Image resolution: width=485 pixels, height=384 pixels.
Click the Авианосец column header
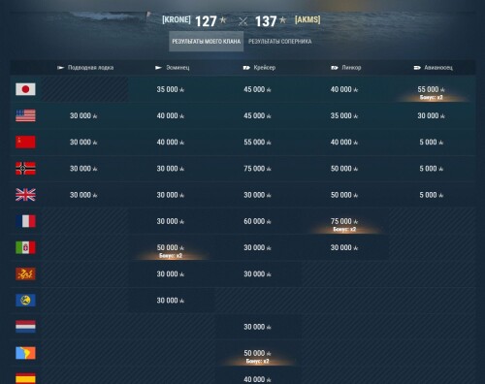point(433,68)
